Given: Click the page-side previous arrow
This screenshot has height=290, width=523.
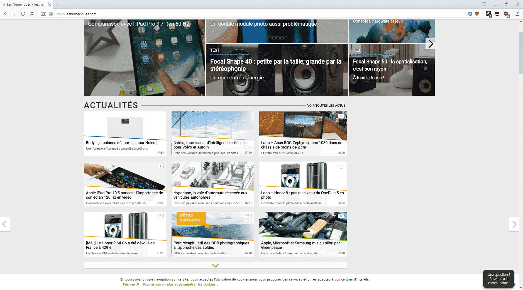Looking at the screenshot, I should click(4, 224).
